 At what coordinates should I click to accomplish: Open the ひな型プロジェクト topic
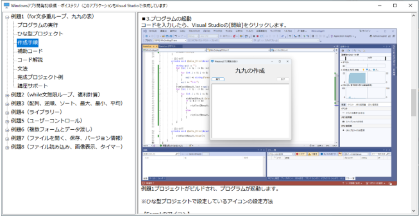click(x=40, y=34)
